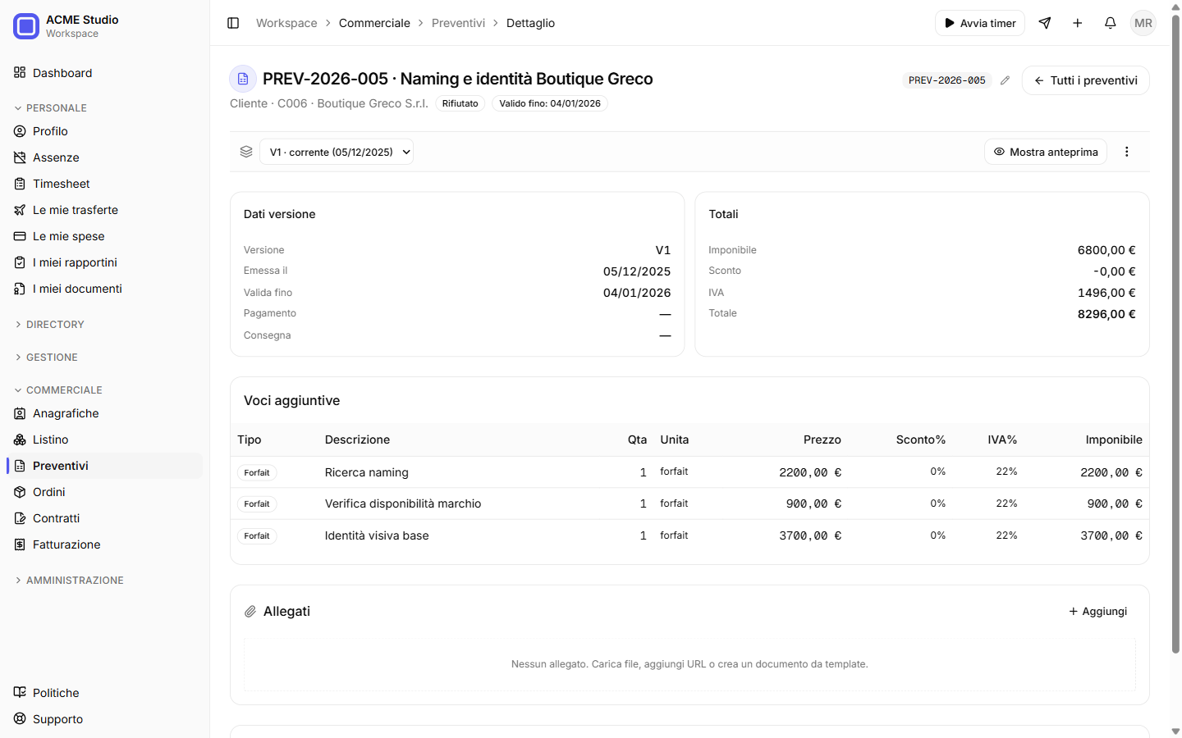Open the notifications bell

[x=1111, y=23]
